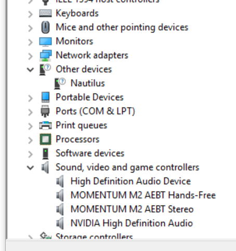Collapse the Other devices category

30,69
